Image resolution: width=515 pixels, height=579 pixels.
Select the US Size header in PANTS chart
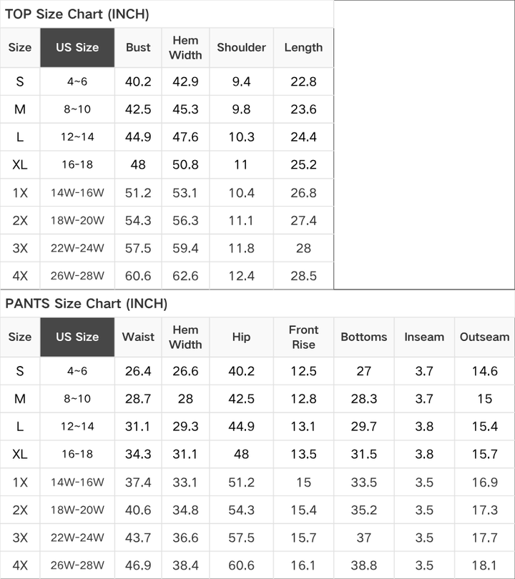pos(77,337)
